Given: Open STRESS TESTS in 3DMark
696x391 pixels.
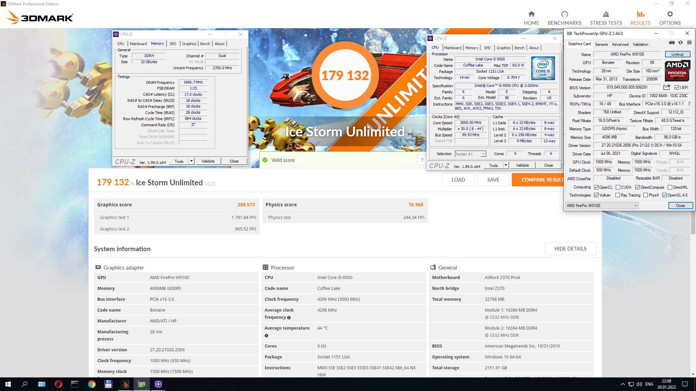Looking at the screenshot, I should point(606,18).
